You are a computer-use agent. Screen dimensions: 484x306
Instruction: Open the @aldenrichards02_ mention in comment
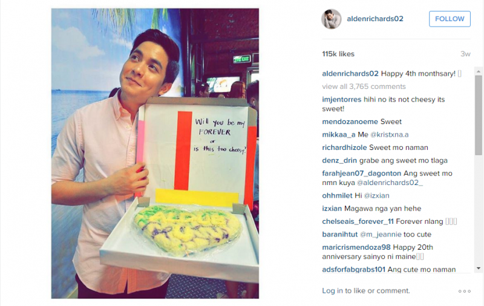point(390,183)
